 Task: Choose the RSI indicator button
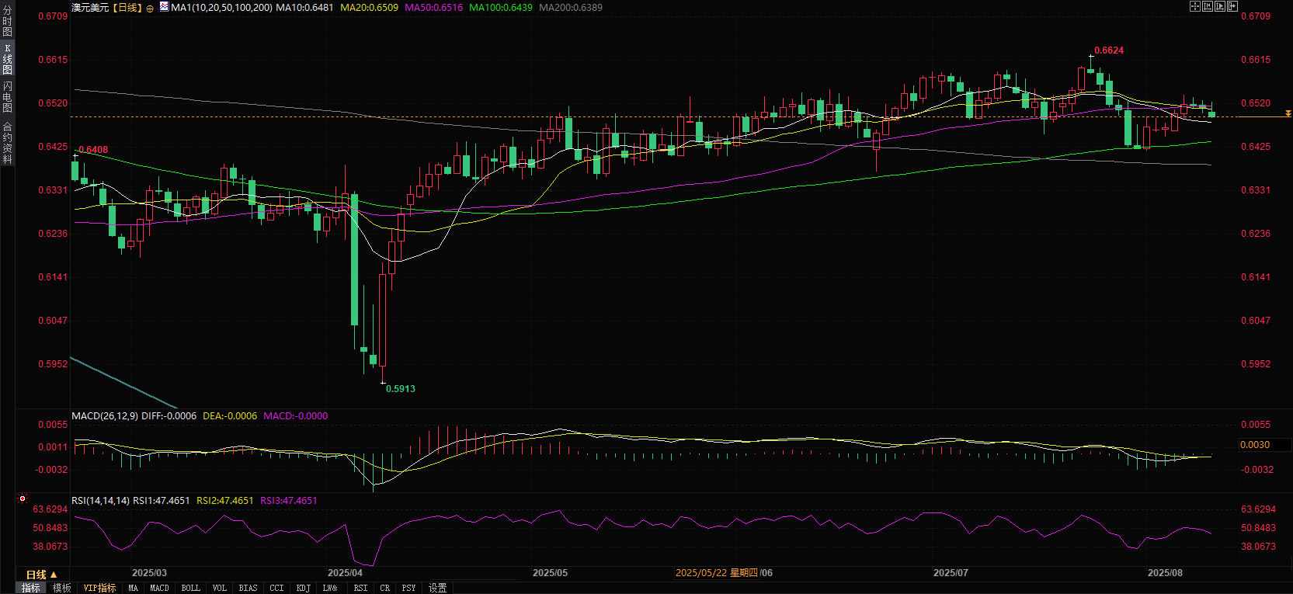360,588
